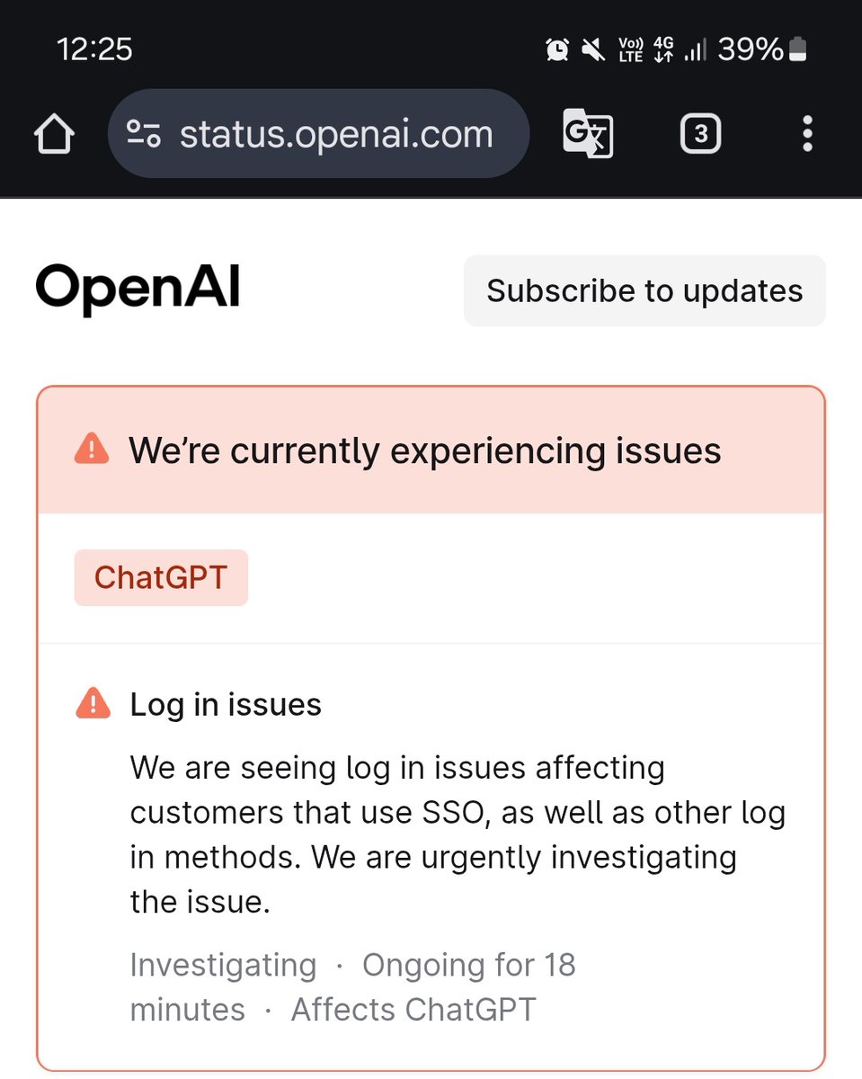Tap the Home icon in the browser toolbar
Image resolution: width=862 pixels, height=1079 pixels.
click(55, 133)
